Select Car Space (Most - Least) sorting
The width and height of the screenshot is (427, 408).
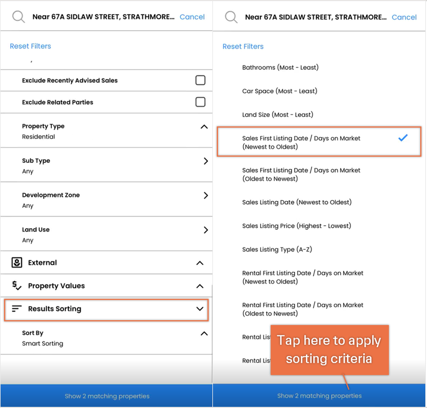coord(279,91)
